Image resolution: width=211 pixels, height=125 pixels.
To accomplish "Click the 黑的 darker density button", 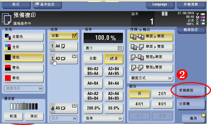I will click(x=34, y=116).
